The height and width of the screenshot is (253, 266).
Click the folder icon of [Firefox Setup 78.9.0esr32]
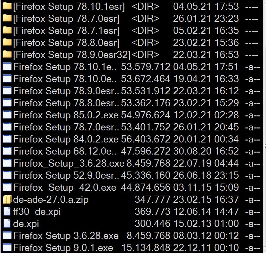7,54
